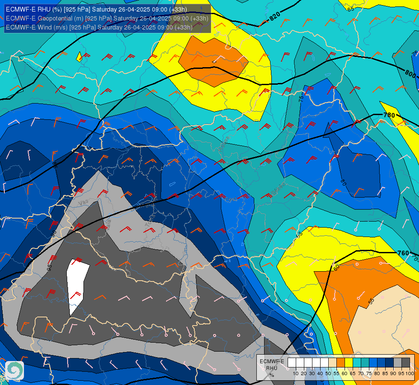Select the ECMWF-E Geopotential (m) title line

107,18
